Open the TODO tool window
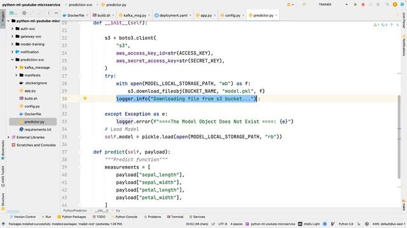The width and height of the screenshot is (407, 228). [x=99, y=217]
